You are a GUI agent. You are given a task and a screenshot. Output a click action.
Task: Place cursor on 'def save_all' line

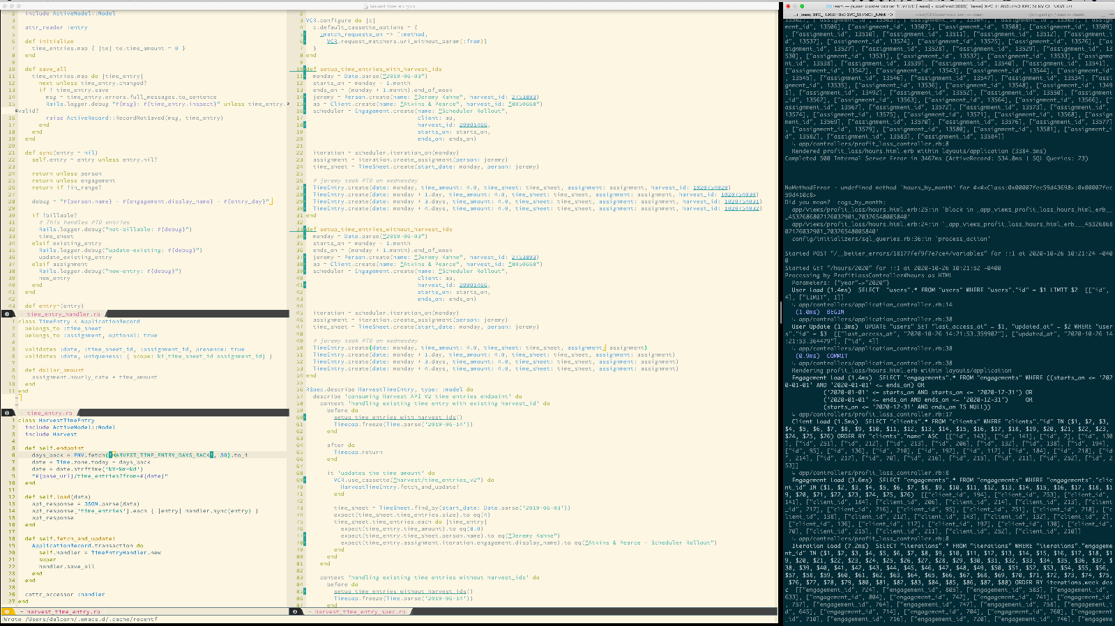(46, 69)
